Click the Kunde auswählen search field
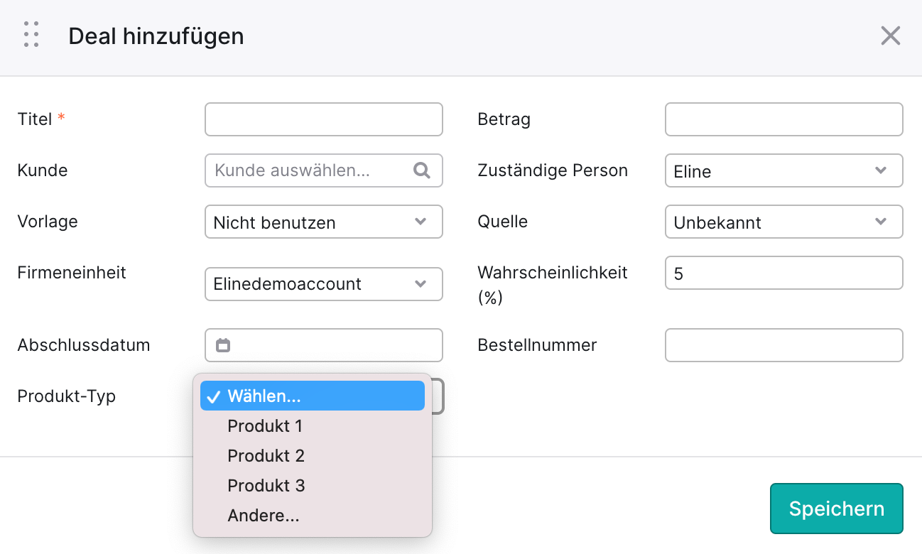This screenshot has height=554, width=922. coord(324,170)
